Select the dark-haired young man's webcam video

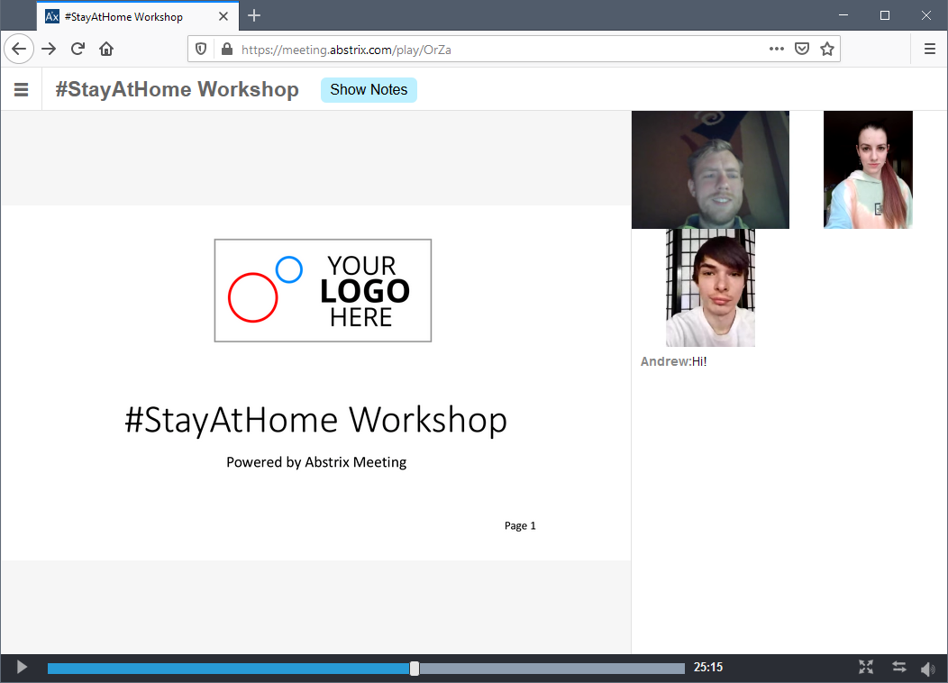(x=710, y=287)
